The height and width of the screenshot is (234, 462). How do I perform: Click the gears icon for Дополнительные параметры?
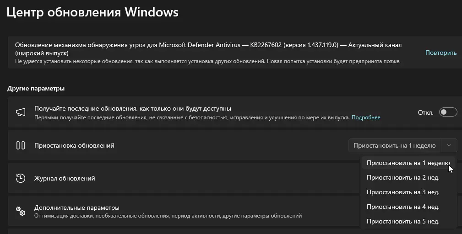click(x=21, y=211)
